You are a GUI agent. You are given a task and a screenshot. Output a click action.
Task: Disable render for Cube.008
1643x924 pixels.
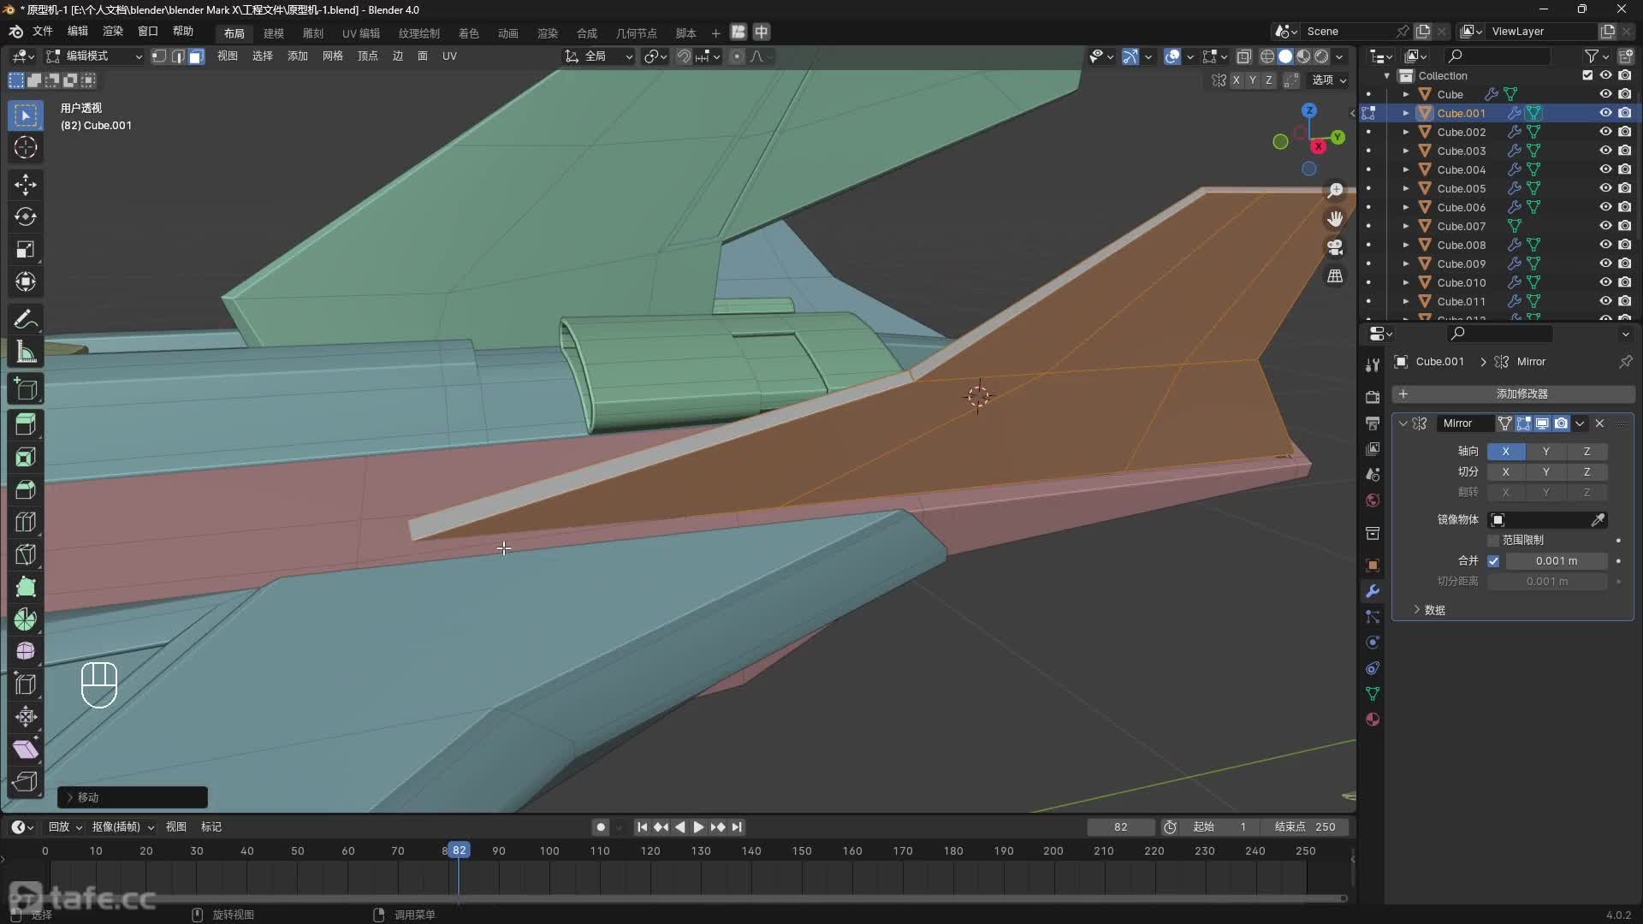(x=1624, y=245)
